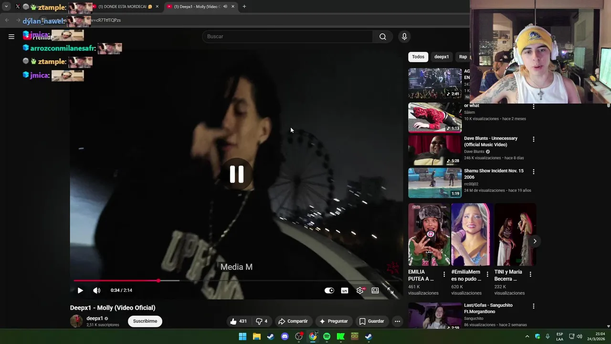Viewport: 611px width, 344px height.
Task: Open options for TINI y María short
Action: pyautogui.click(x=530, y=274)
